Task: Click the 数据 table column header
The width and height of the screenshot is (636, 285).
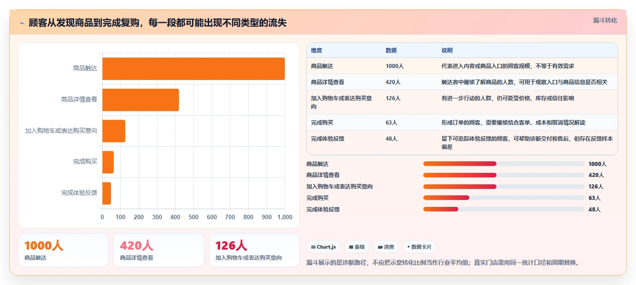Action: pos(391,51)
